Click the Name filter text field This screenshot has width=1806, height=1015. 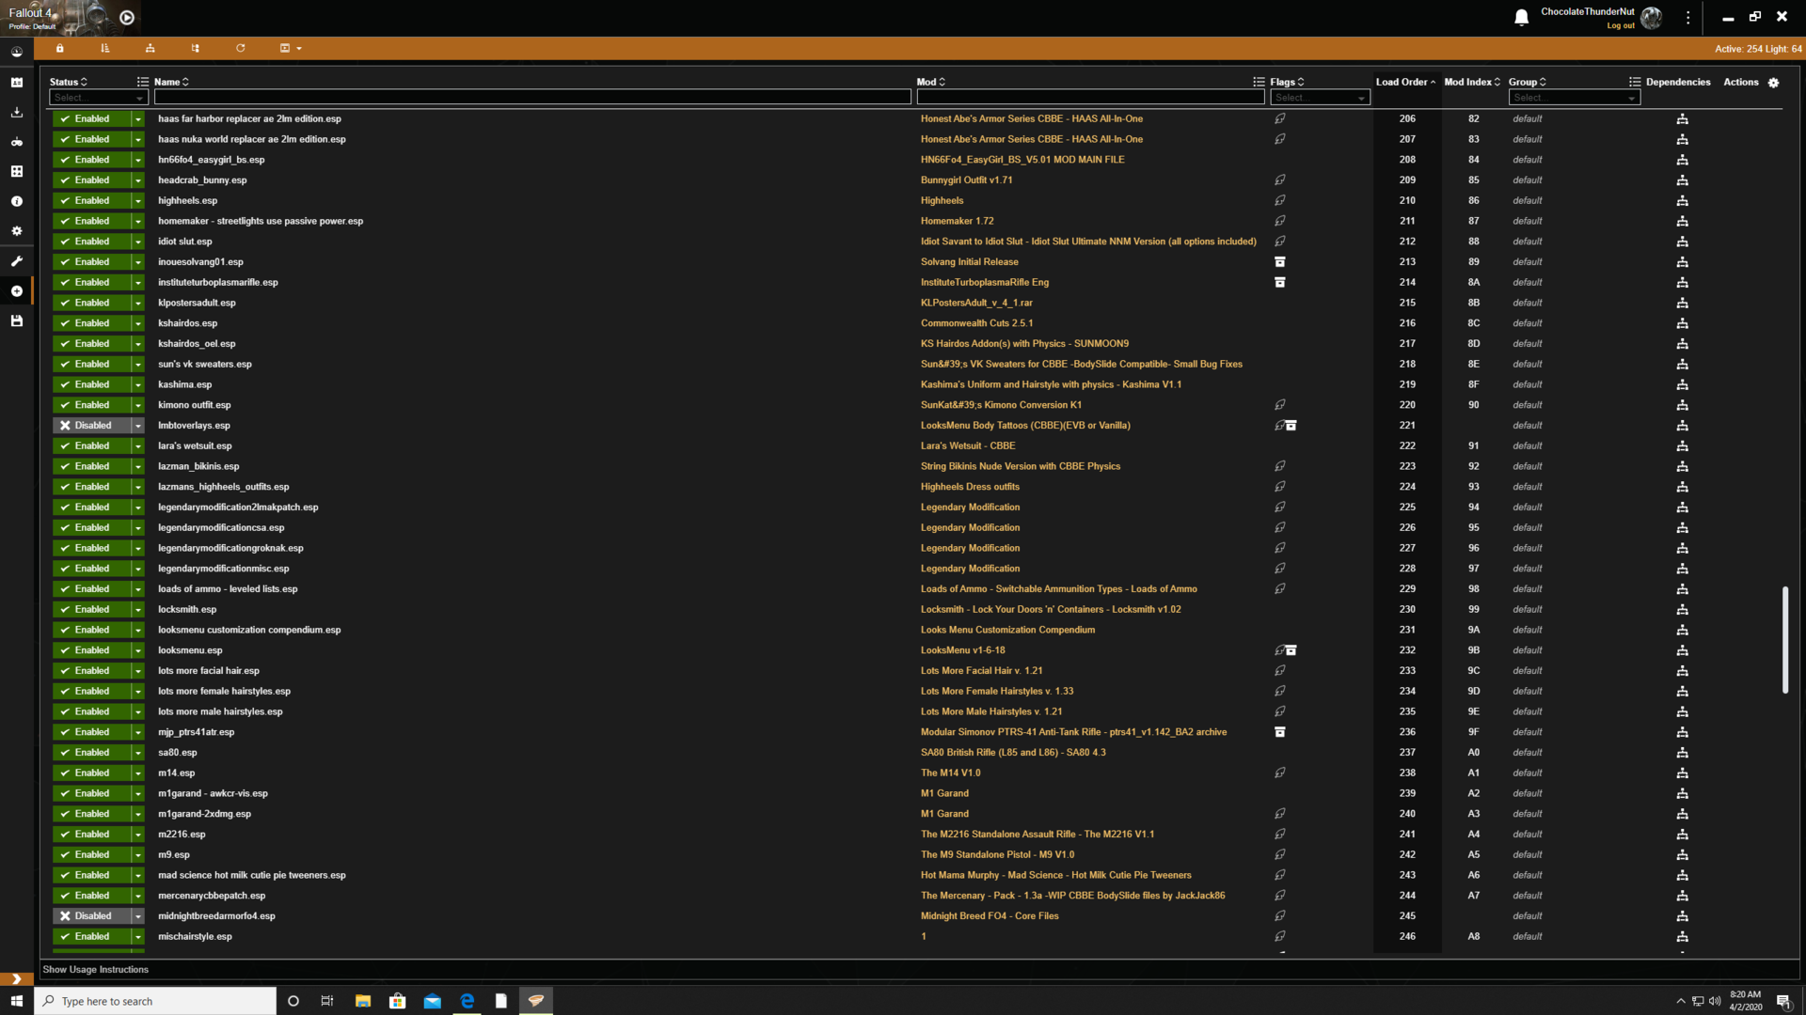[532, 98]
